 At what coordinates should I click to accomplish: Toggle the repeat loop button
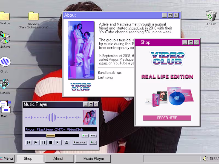coord(93,142)
